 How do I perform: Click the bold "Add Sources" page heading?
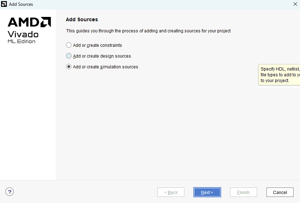(82, 19)
